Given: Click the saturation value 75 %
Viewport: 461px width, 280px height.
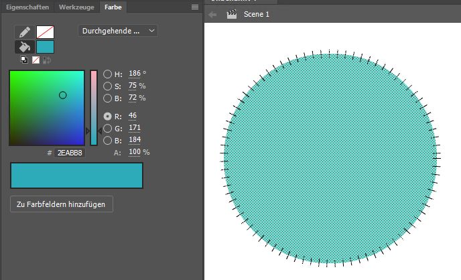Looking at the screenshot, I should (133, 86).
